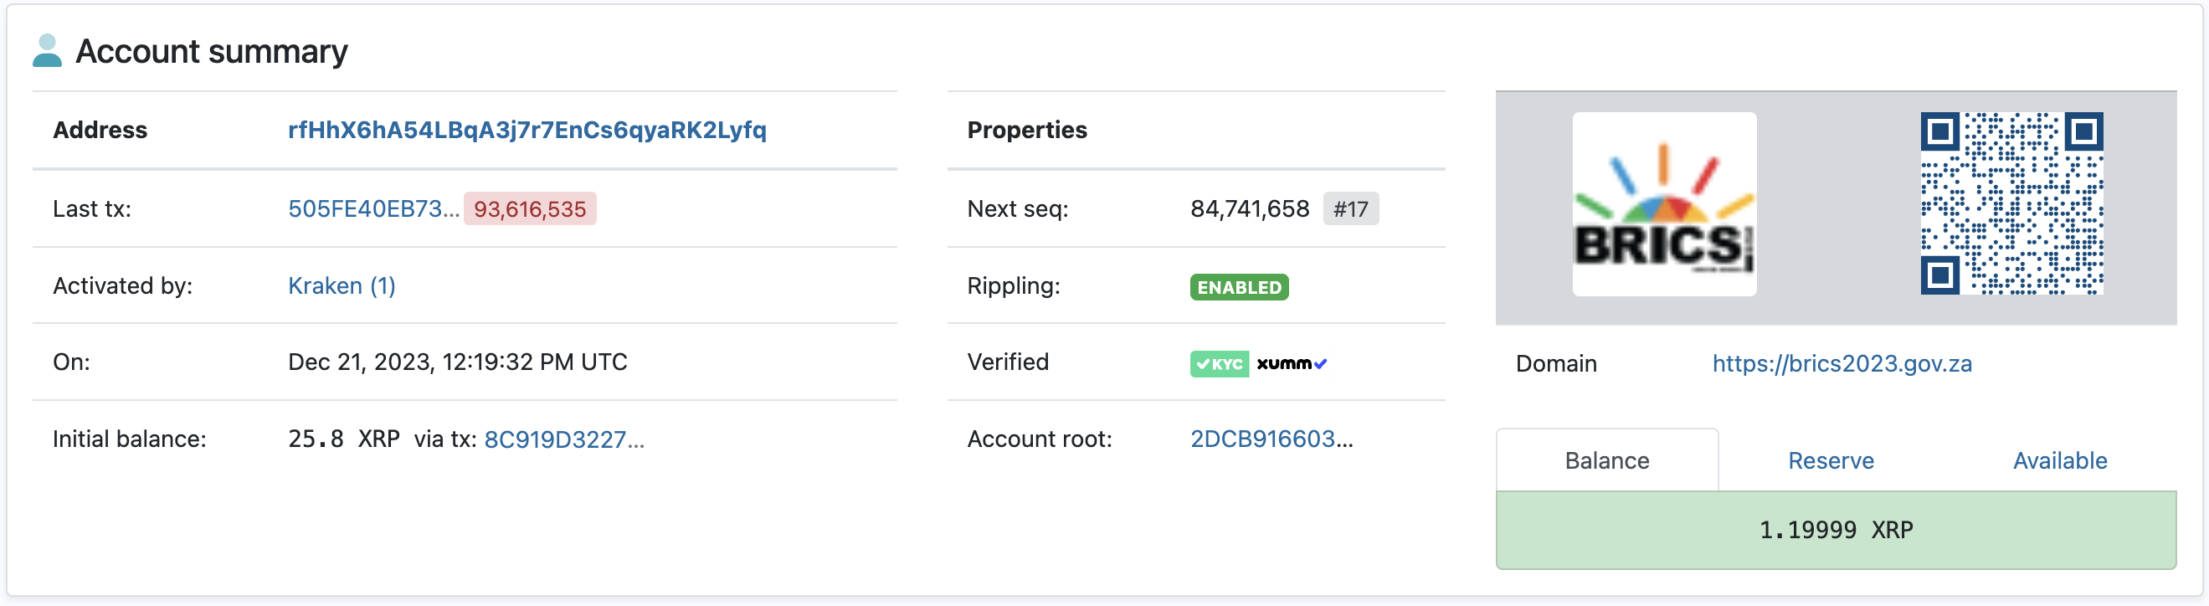This screenshot has width=2209, height=606.
Task: Click the account summary user icon
Action: click(47, 50)
